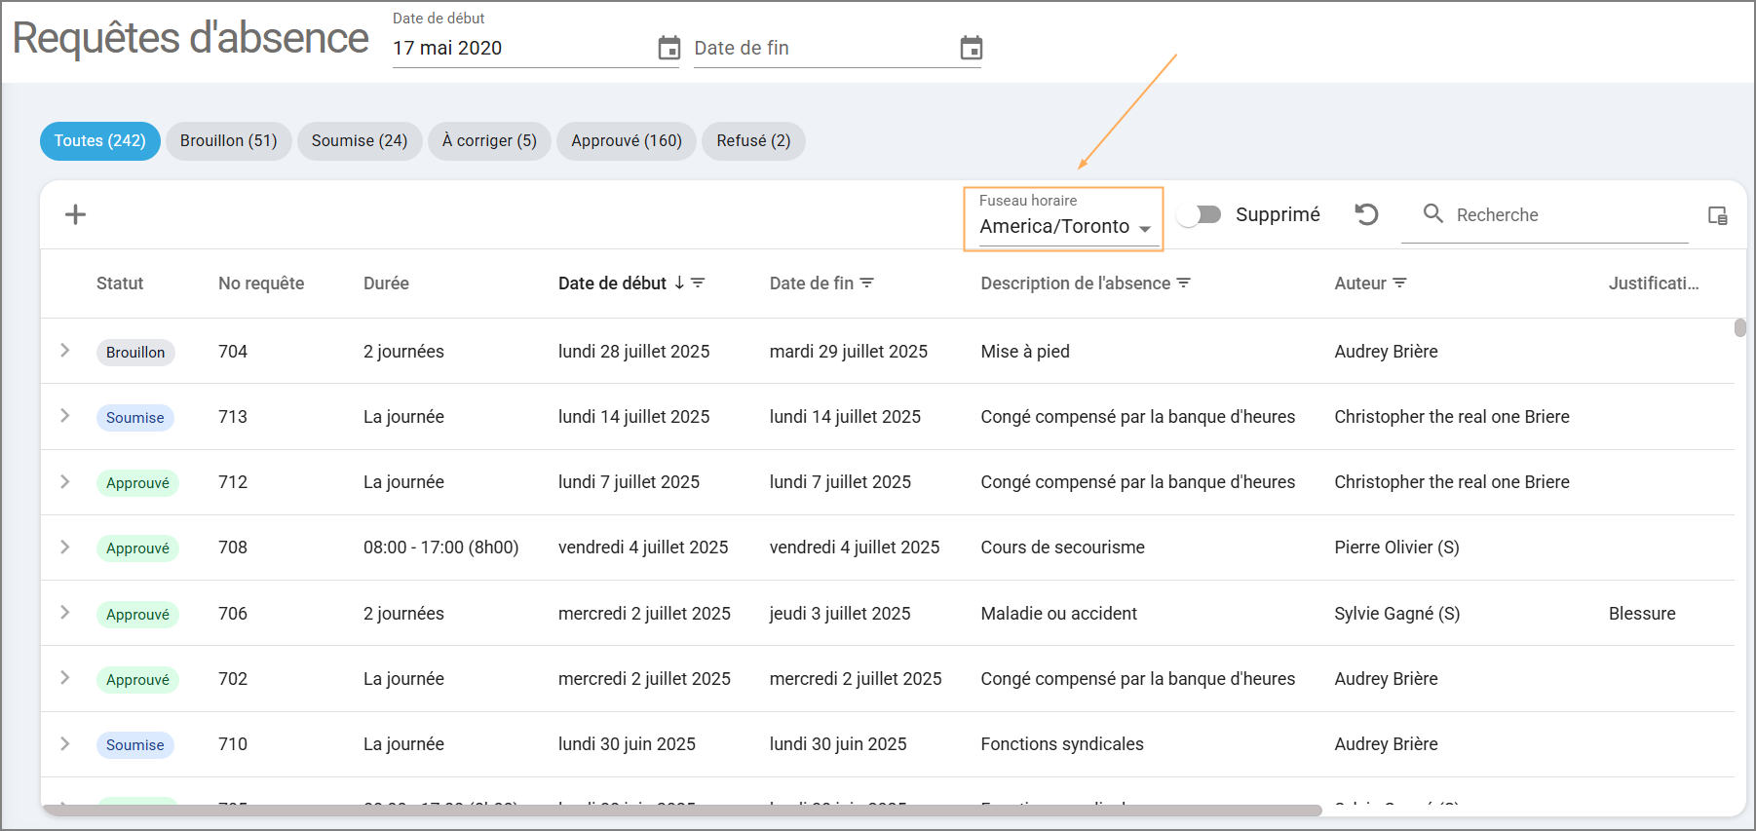The height and width of the screenshot is (831, 1756).
Task: Click the plus icon to add a request
Action: click(75, 214)
